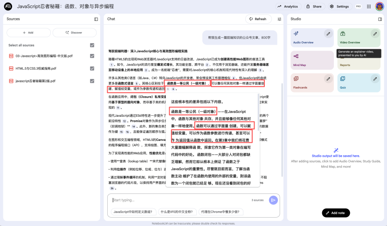Click citation number 14 in chat
The height and width of the screenshot is (226, 387).
tap(133, 126)
